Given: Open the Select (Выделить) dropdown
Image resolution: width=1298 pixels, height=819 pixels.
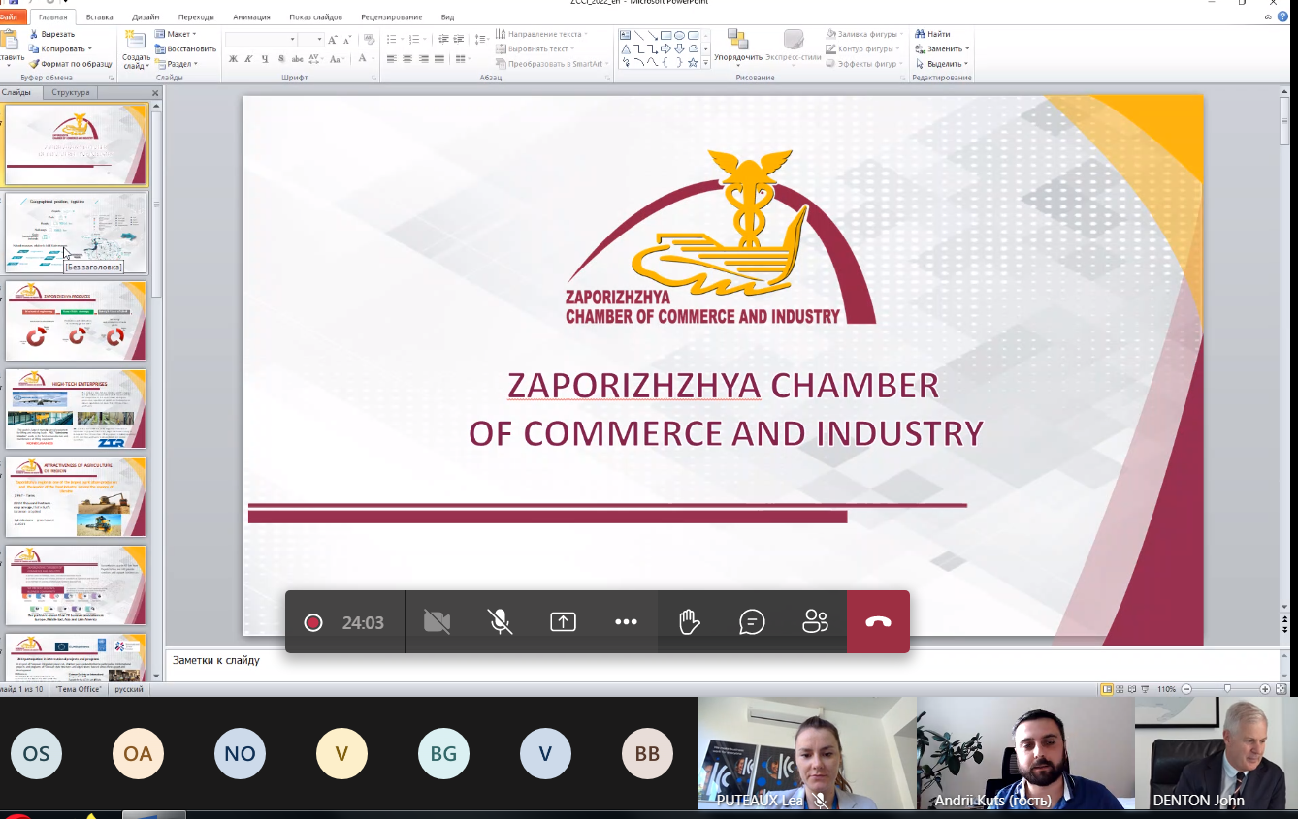Looking at the screenshot, I should 941,64.
